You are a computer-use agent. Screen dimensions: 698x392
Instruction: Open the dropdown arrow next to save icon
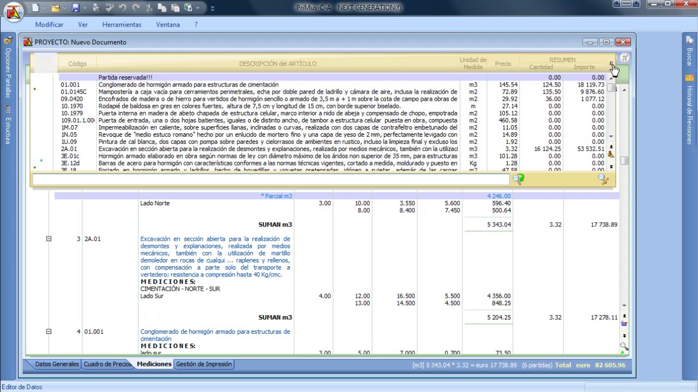click(85, 8)
